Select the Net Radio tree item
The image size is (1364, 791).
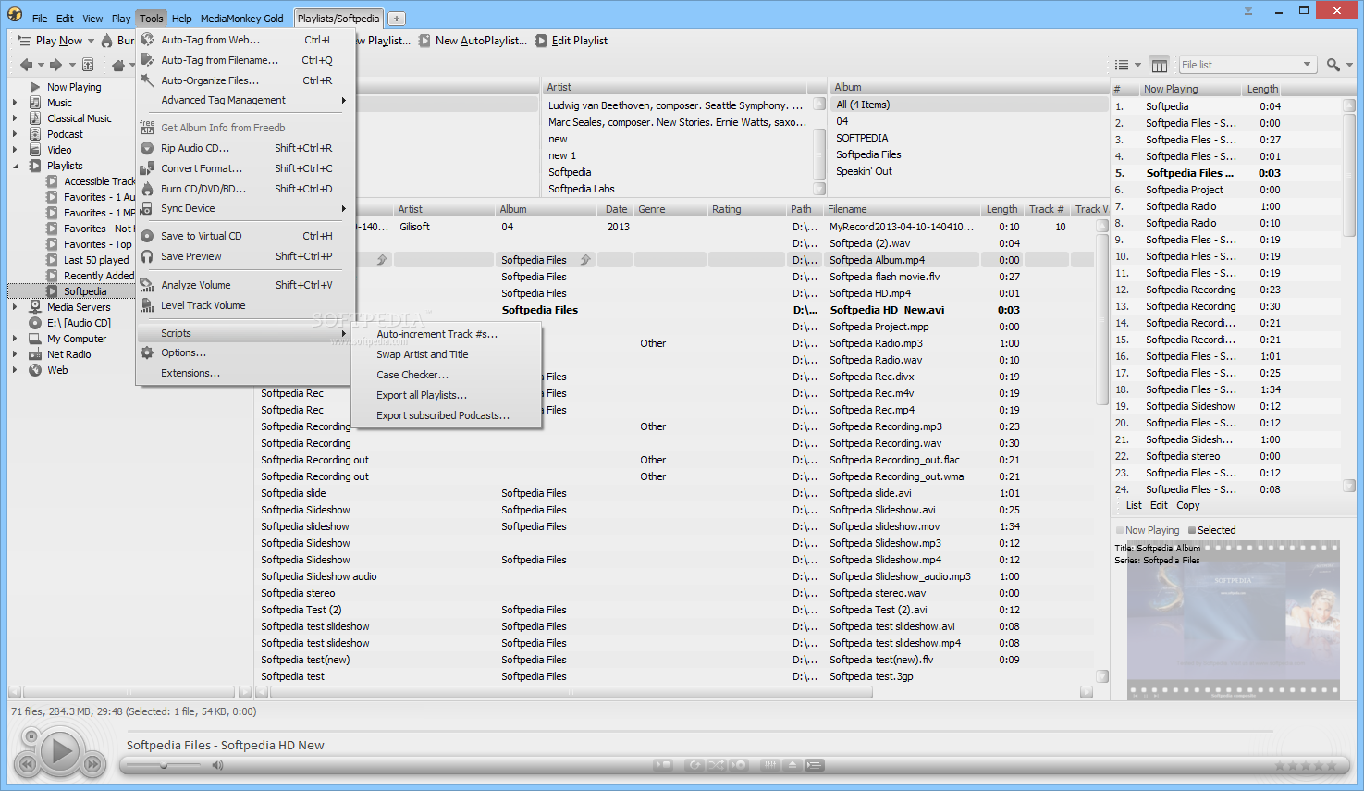click(x=68, y=354)
